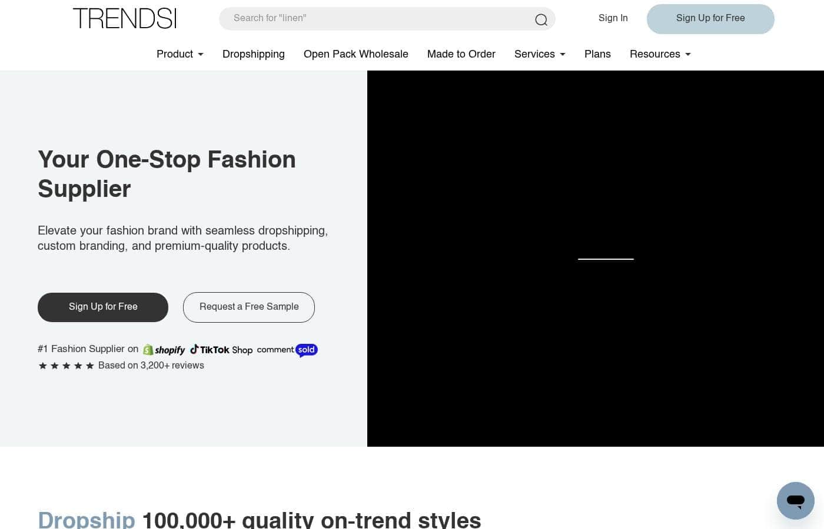Expand the Services dropdown menu
This screenshot has width=824, height=529.
(540, 54)
